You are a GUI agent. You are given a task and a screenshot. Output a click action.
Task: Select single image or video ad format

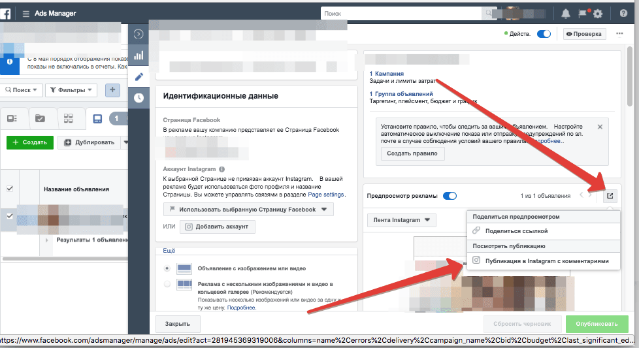[x=167, y=268]
